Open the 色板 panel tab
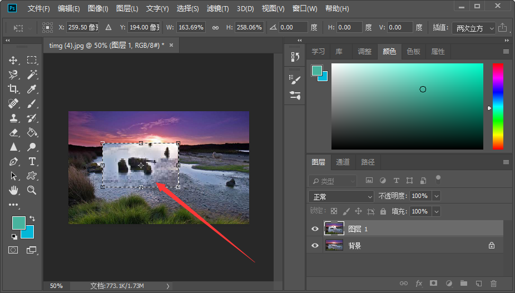515x293 pixels. point(413,51)
